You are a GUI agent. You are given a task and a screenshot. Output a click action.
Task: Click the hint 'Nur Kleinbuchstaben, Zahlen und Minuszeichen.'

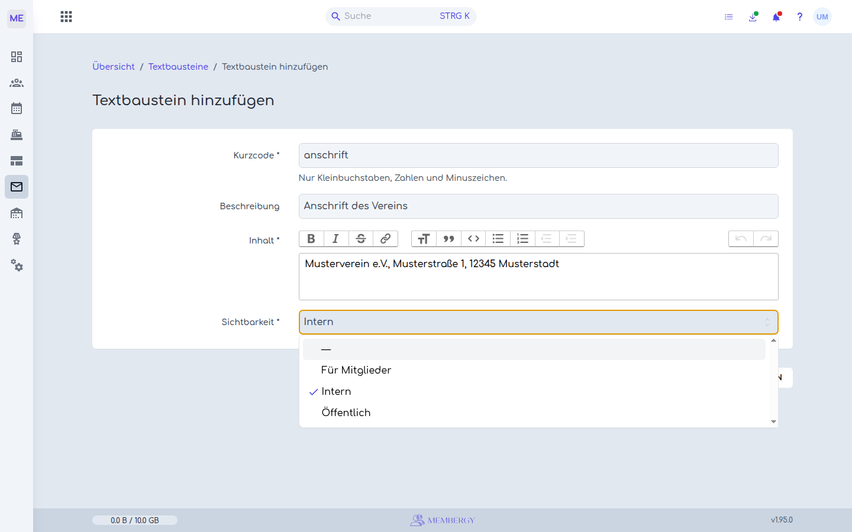(x=403, y=178)
